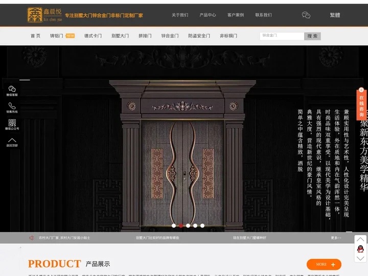The height and width of the screenshot is (276, 368).
Task: Open news 农村大门厂家_农村大门安装小贴士
Action: tap(64, 238)
